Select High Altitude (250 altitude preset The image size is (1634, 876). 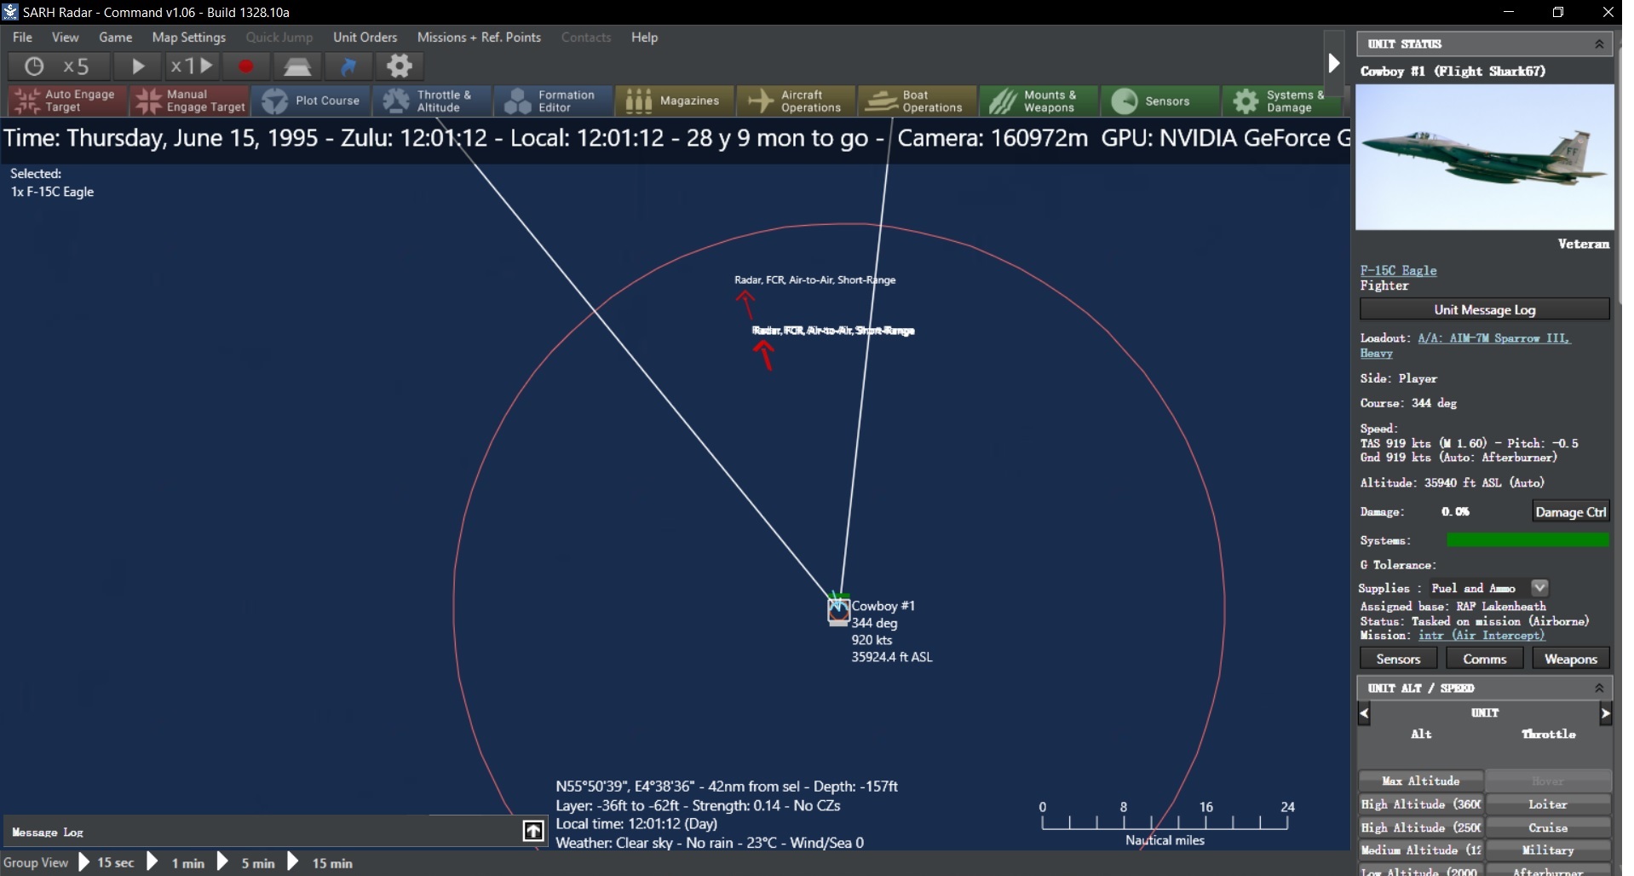click(x=1421, y=827)
